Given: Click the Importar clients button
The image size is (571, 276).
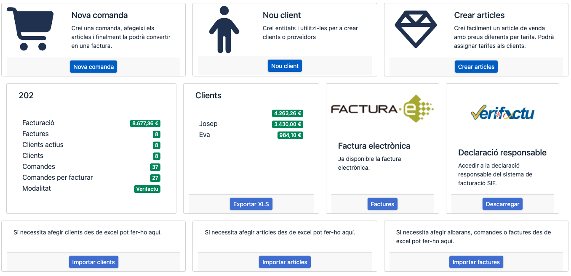Looking at the screenshot, I should 93,262.
